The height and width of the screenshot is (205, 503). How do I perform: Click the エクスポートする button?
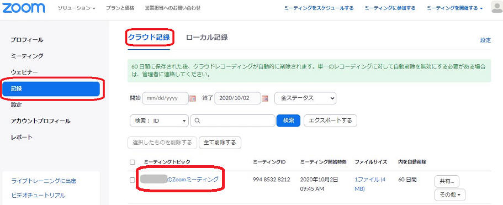[x=330, y=120]
